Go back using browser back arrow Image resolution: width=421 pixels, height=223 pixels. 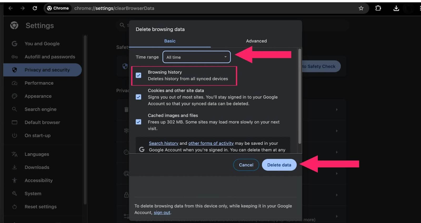point(11,8)
